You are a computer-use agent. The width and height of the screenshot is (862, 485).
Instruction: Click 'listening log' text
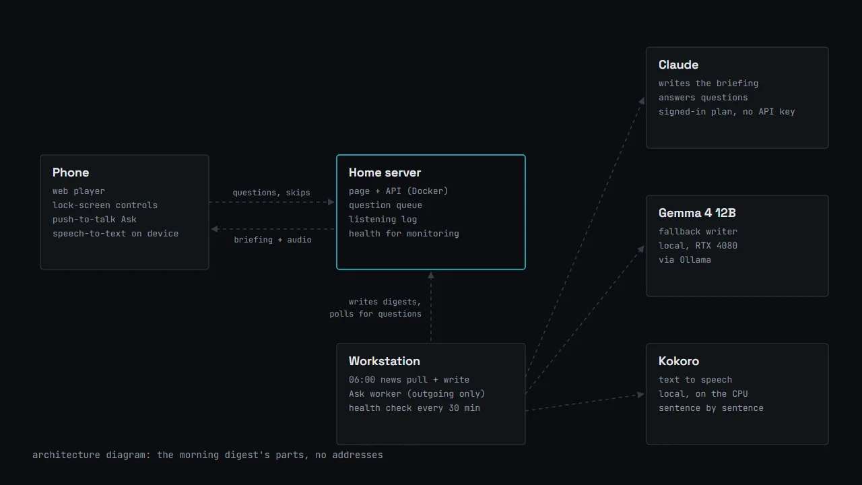[x=383, y=220]
